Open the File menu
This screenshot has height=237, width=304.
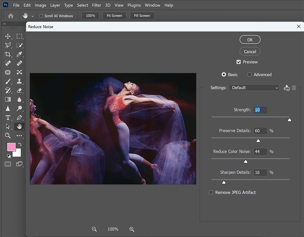click(x=16, y=5)
